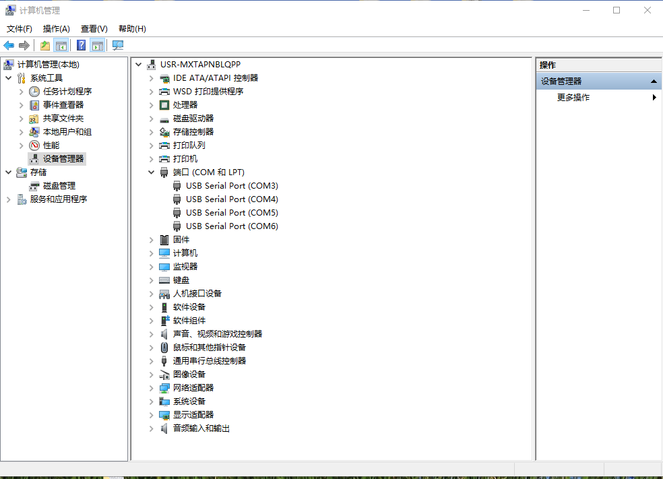The width and height of the screenshot is (663, 479).
Task: Select USB Serial Port (COM5)
Action: 232,213
